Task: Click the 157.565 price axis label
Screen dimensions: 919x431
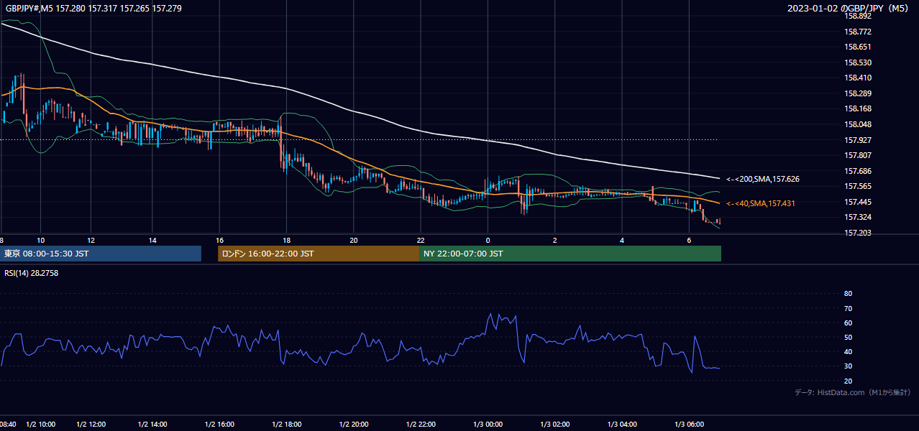Action: click(858, 186)
